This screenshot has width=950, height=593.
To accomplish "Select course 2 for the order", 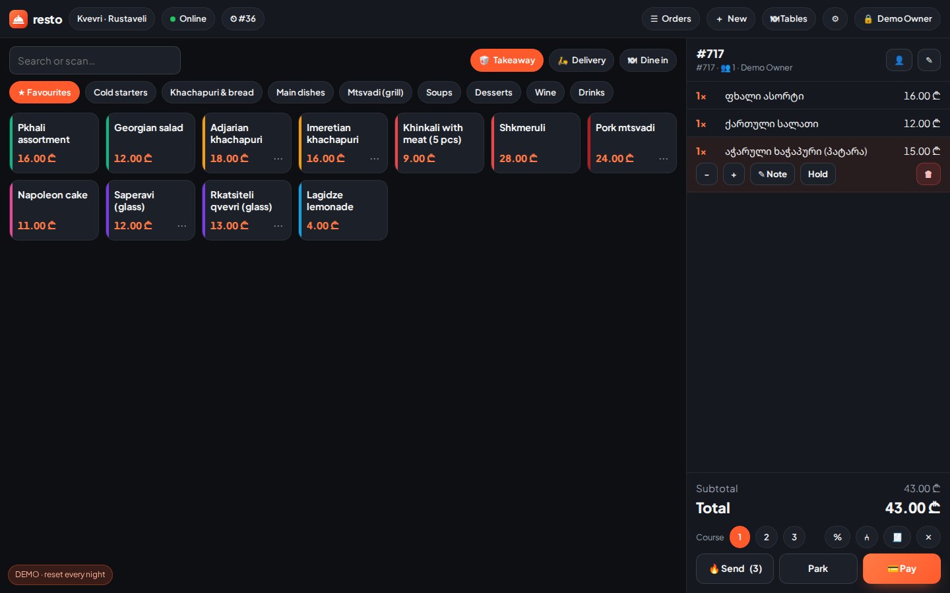I will point(766,537).
